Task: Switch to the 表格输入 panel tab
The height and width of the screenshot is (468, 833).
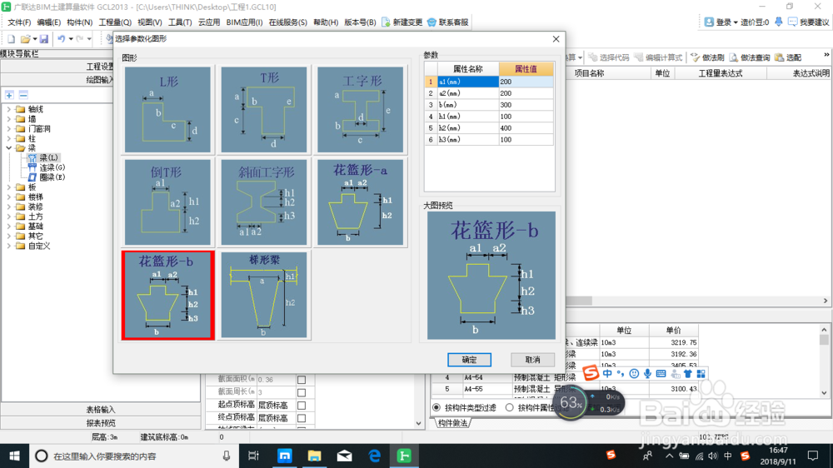Action: tap(101, 410)
